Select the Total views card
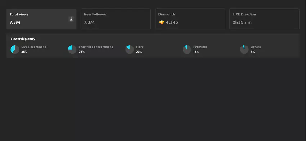This screenshot has height=141, width=306. [x=41, y=19]
